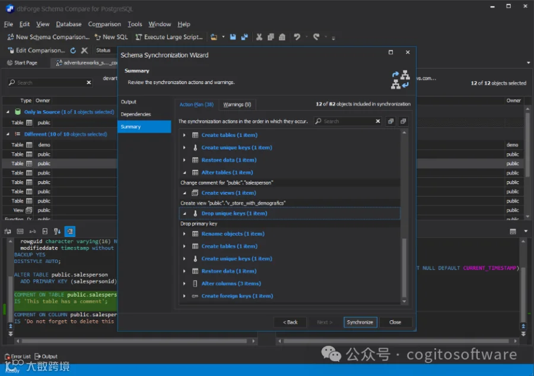Click the open folder toolbar icon
This screenshot has height=376, width=534.
214,37
